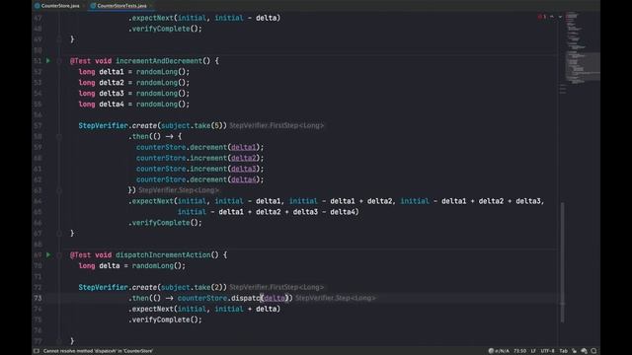Click the N/A indicator icon in status bar
Image resolution: width=632 pixels, height=355 pixels.
(499, 351)
